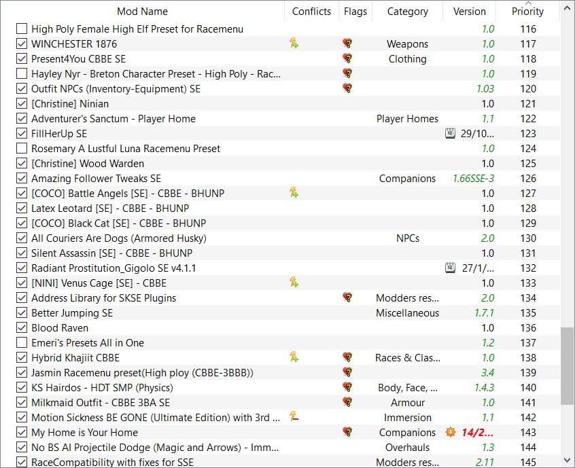Enable Rosemary A Lustful Luna Racemenu Preset
575x468 pixels.
tap(22, 149)
